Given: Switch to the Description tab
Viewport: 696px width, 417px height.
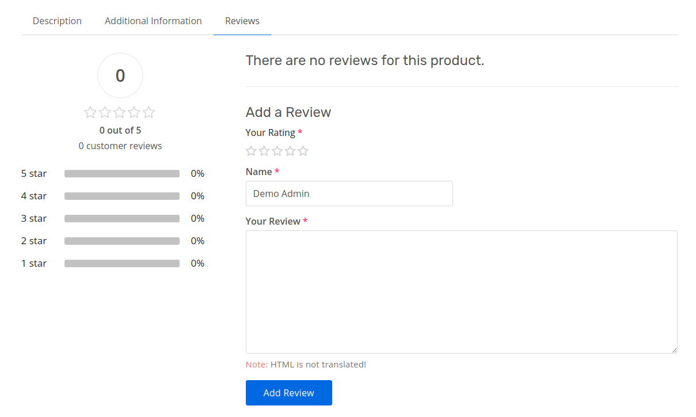Looking at the screenshot, I should tap(57, 21).
